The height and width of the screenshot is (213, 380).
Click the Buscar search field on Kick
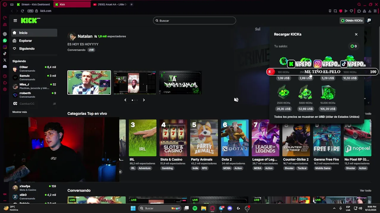coord(194,21)
